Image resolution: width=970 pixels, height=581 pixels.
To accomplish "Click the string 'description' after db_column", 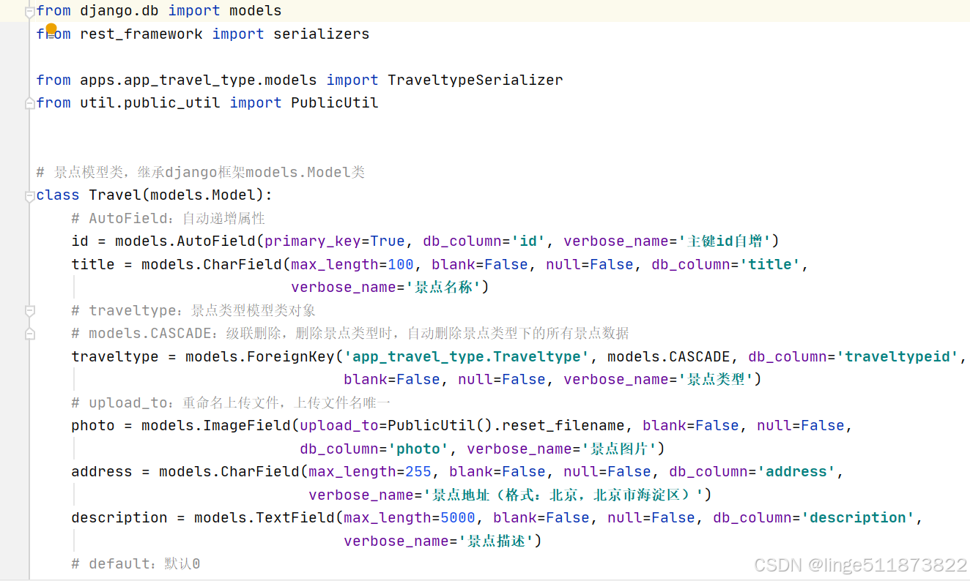I will point(858,518).
